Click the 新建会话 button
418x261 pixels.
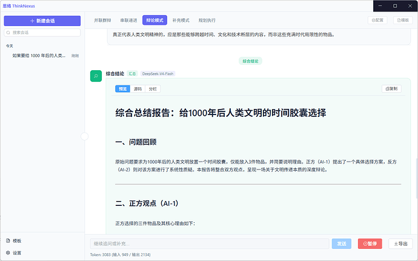(x=42, y=21)
